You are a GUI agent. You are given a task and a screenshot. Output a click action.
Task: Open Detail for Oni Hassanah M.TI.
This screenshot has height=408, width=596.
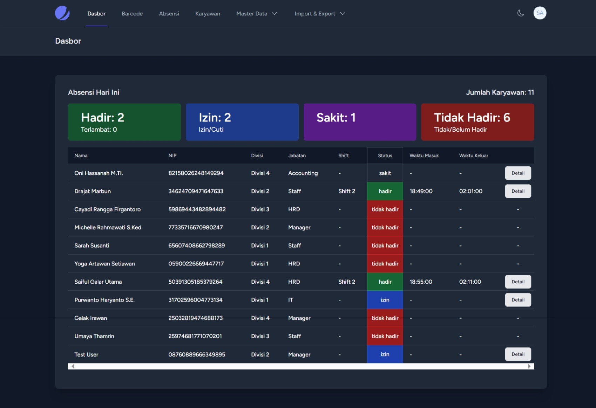click(x=517, y=173)
